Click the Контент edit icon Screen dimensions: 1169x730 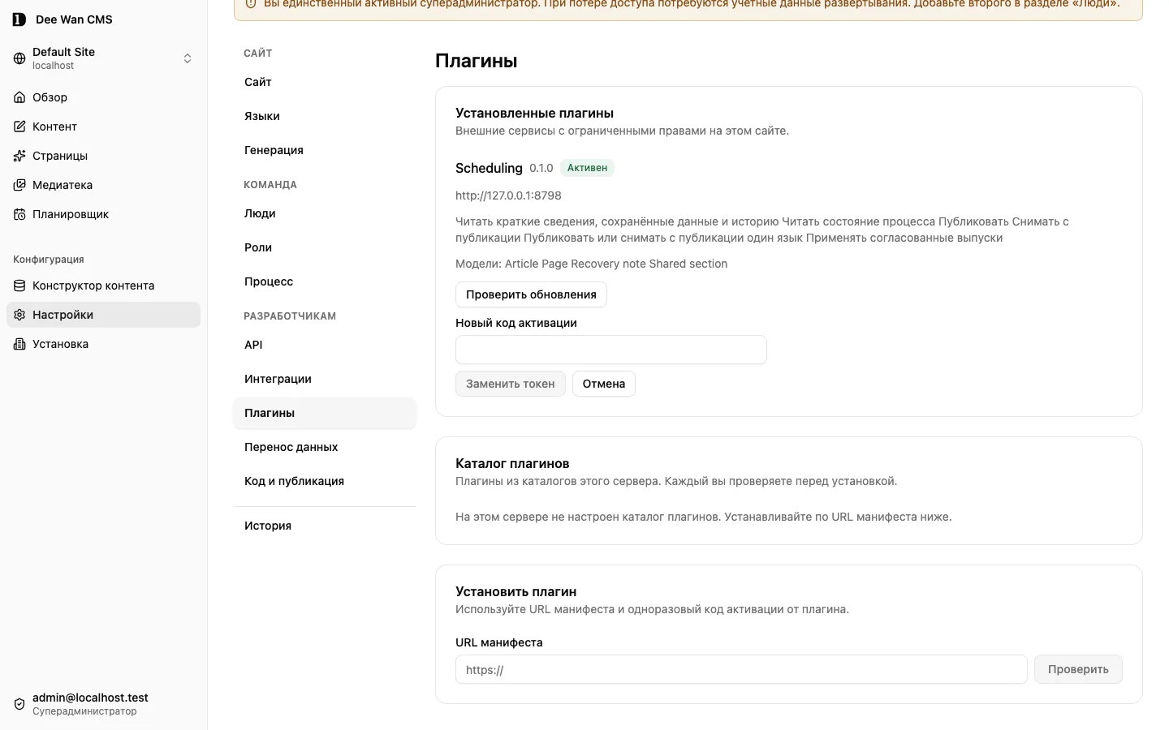(19, 127)
